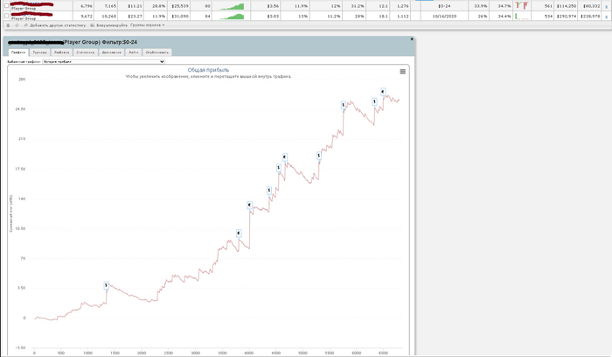The height and width of the screenshot is (357, 612).
Task: Switch to the 'Турниры' tab
Action: [x=40, y=52]
